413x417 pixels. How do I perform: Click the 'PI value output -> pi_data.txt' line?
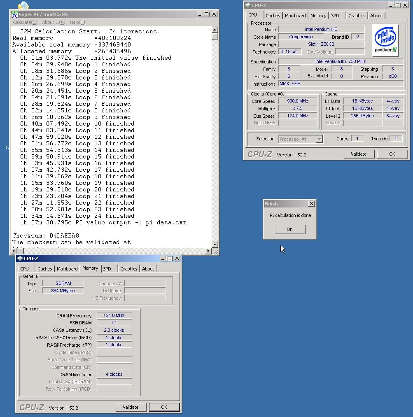(x=103, y=223)
